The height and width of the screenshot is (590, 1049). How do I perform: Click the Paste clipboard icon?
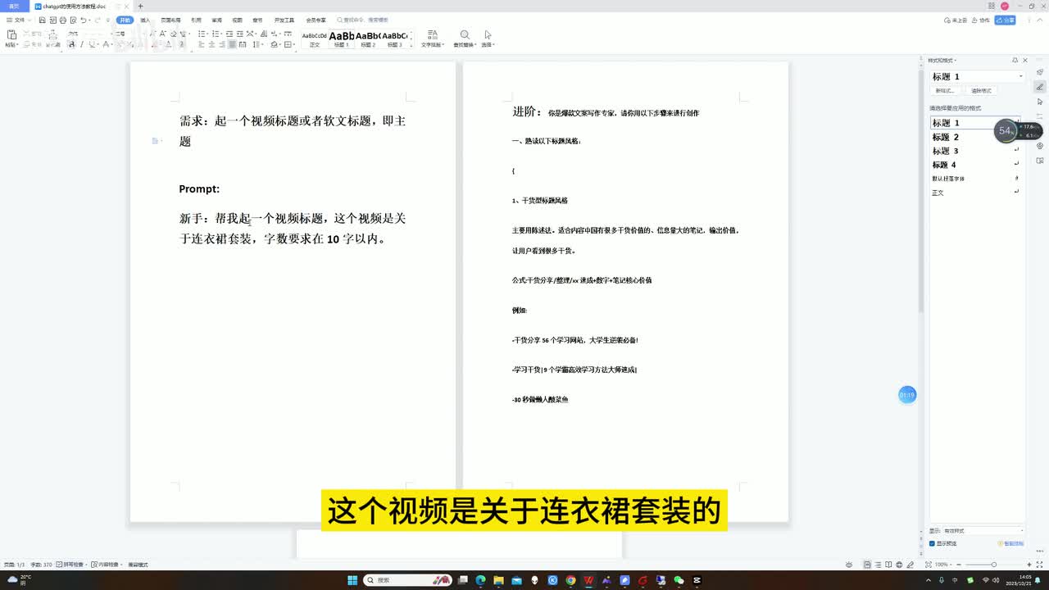click(11, 35)
